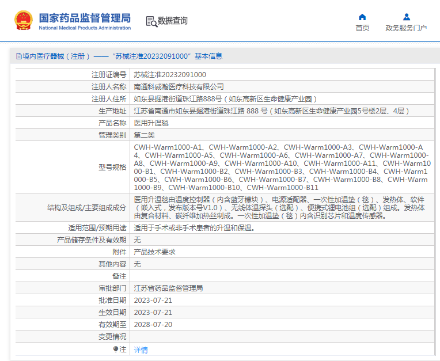440x361 pixels.
Task: Click the document icon before 境内医疗器械
Action: coord(19,56)
